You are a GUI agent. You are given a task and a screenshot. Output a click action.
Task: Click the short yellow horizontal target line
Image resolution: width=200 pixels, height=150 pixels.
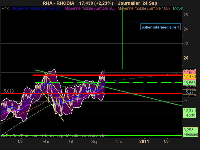(134, 22)
